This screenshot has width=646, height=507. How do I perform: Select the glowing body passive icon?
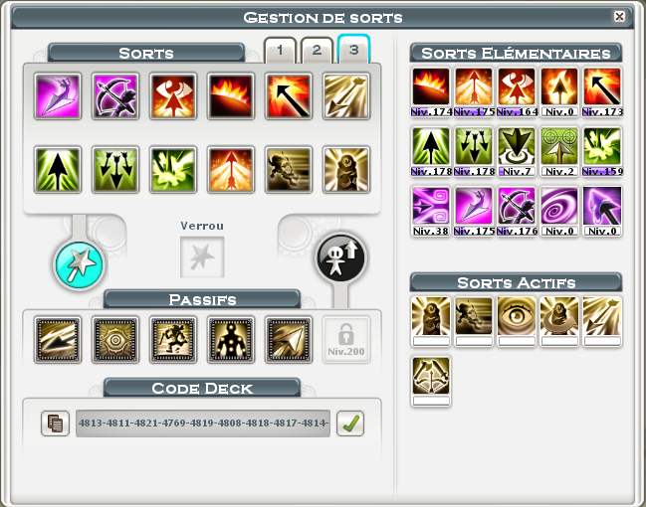231,340
